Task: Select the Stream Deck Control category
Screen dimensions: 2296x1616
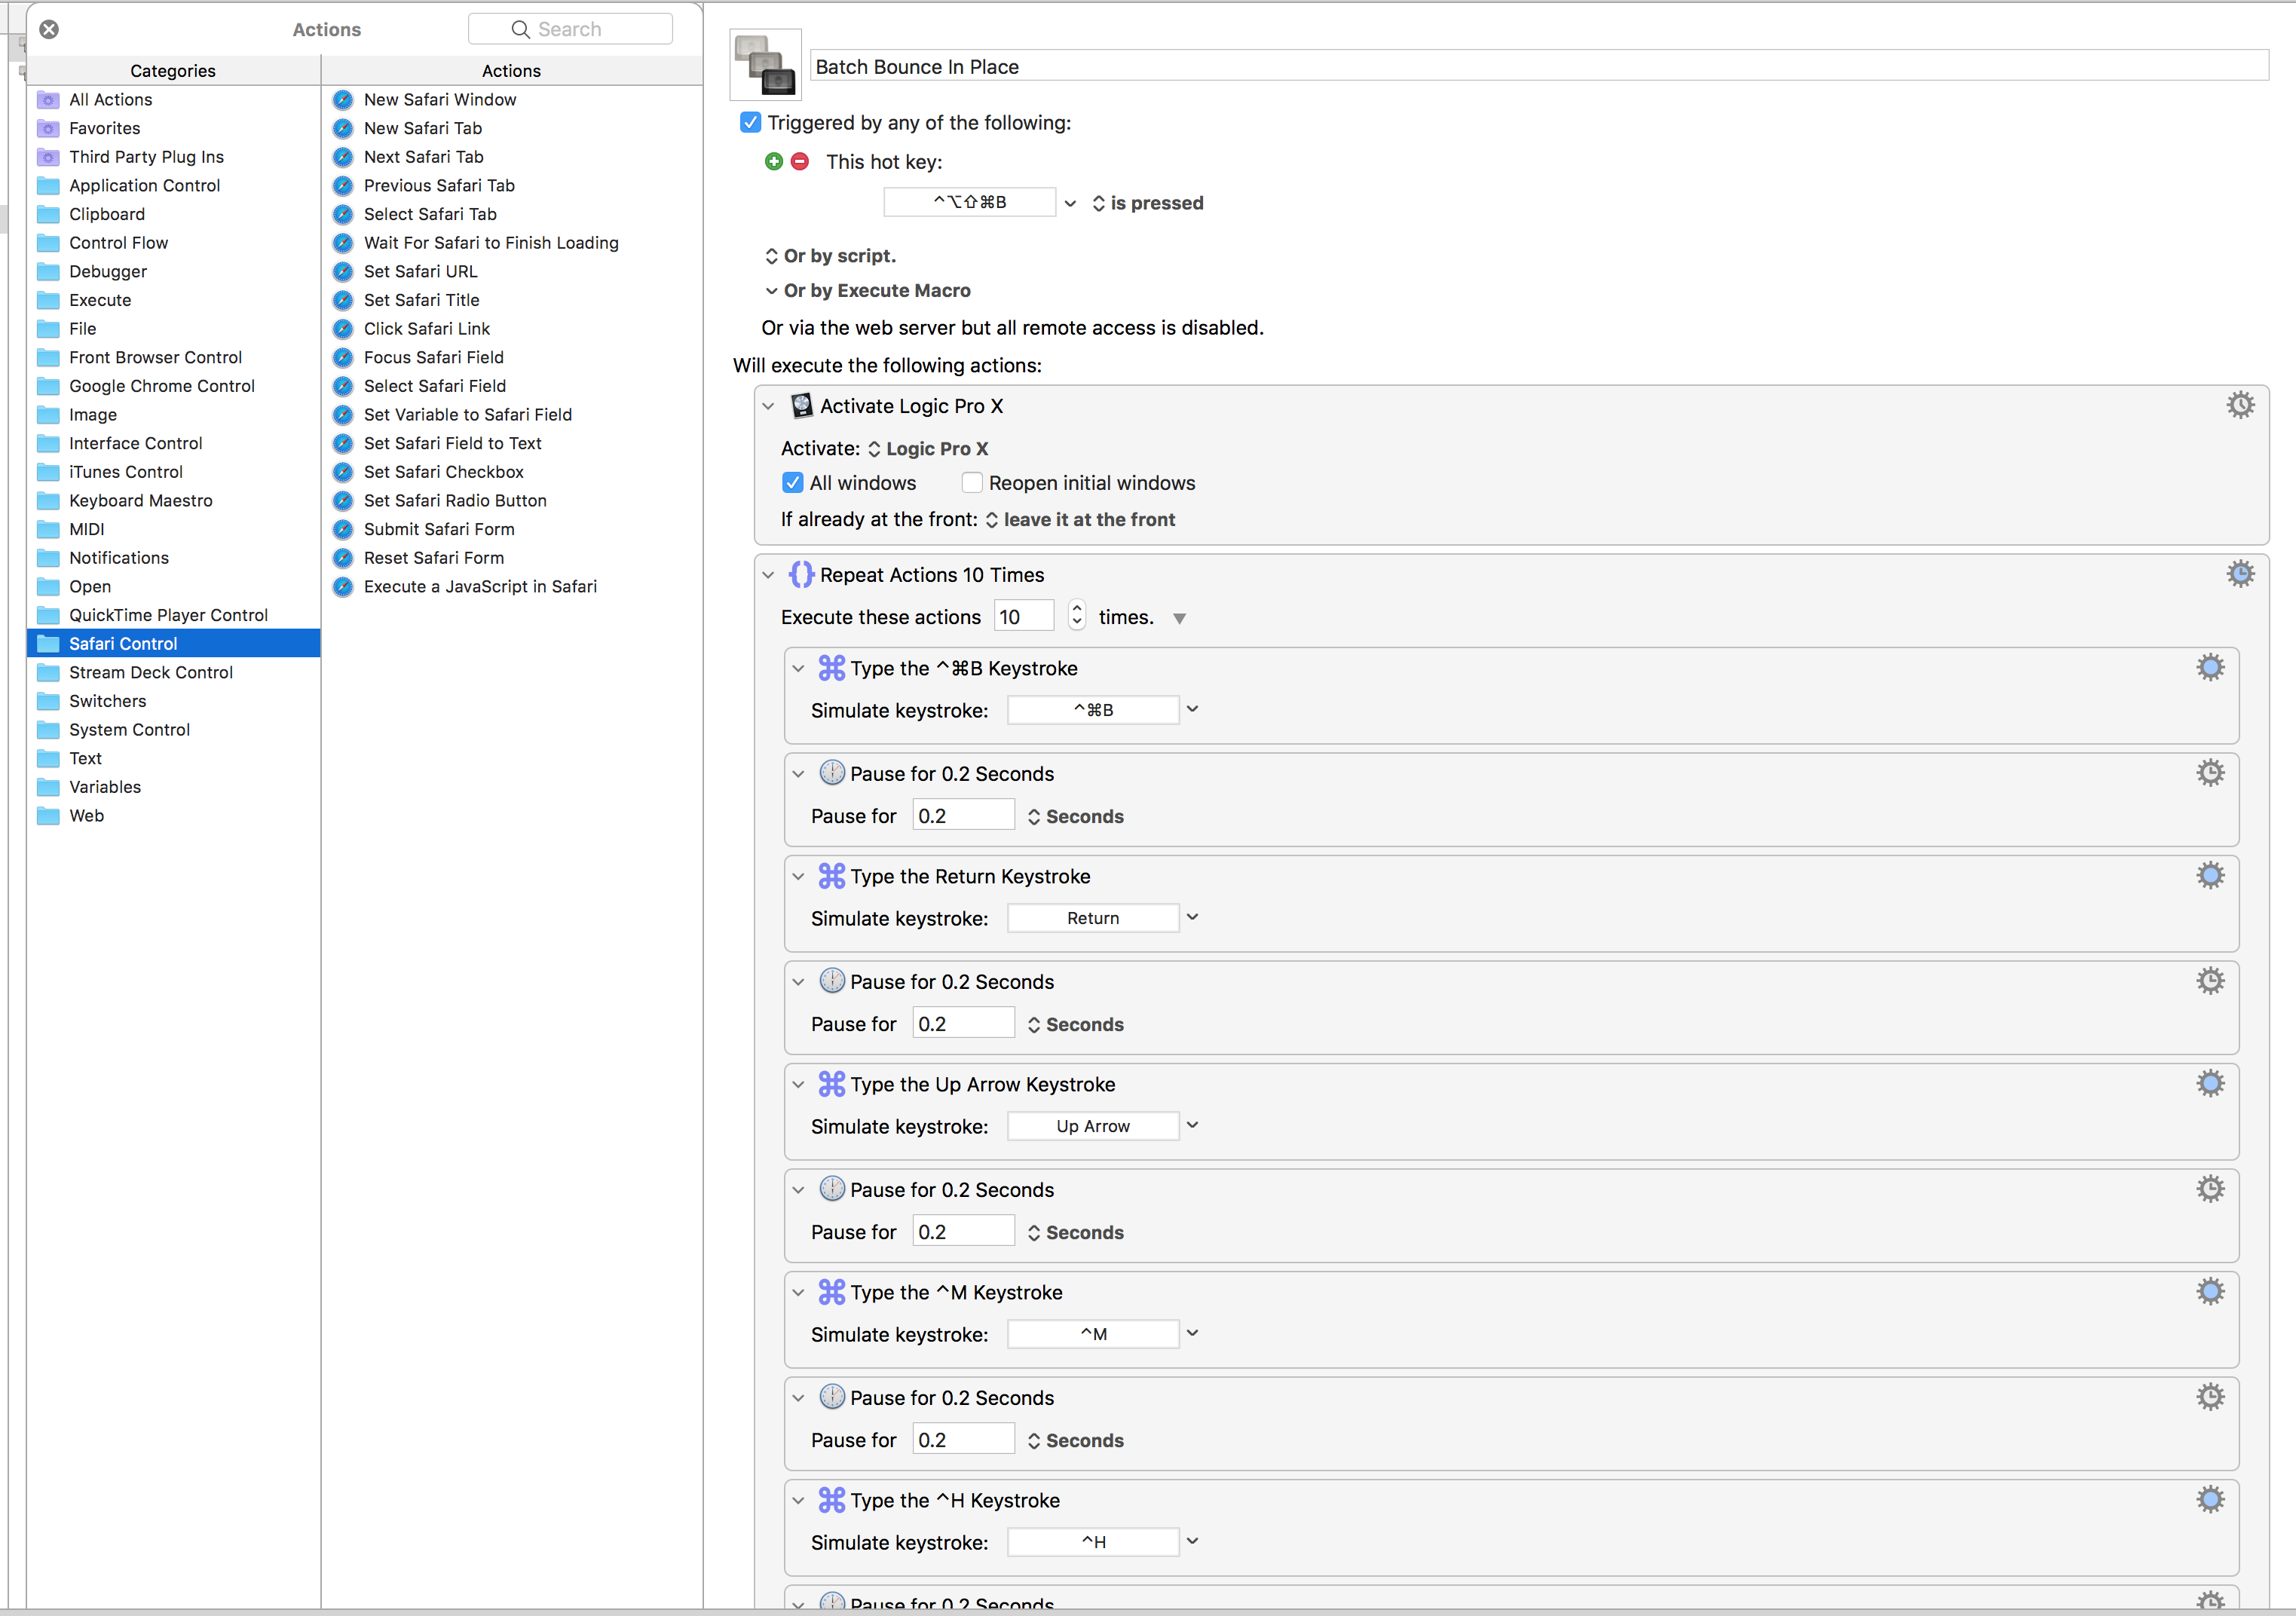Action: 173,672
